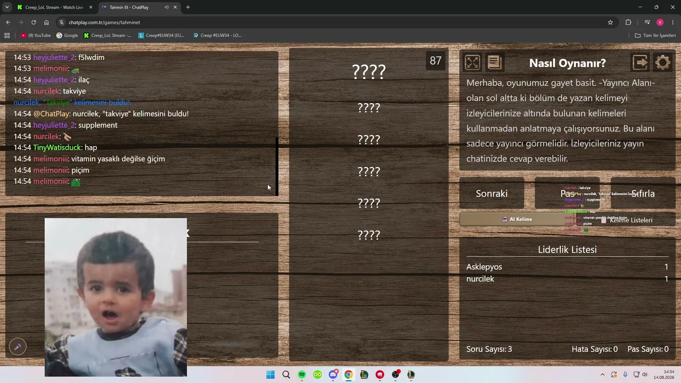
Task: View site information icon in address bar
Action: [62, 22]
